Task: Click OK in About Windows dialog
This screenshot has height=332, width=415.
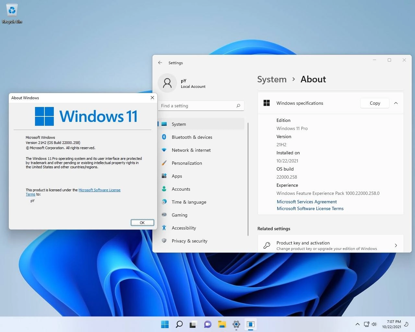Action: click(142, 222)
